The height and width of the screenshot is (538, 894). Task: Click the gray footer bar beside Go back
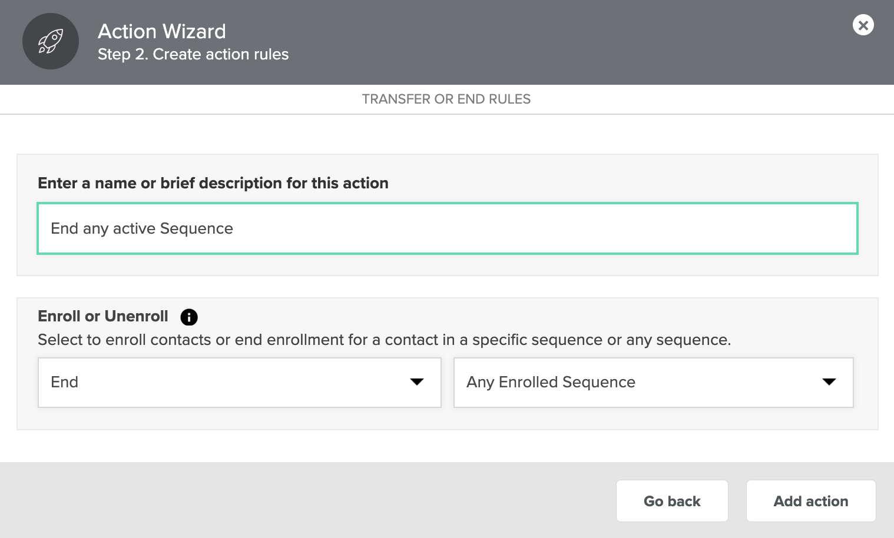(306, 500)
